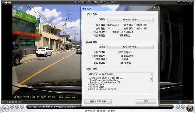Screen dimensions: 195x113
Task: Click the detailed info scroll up arrow
Action: point(152,74)
